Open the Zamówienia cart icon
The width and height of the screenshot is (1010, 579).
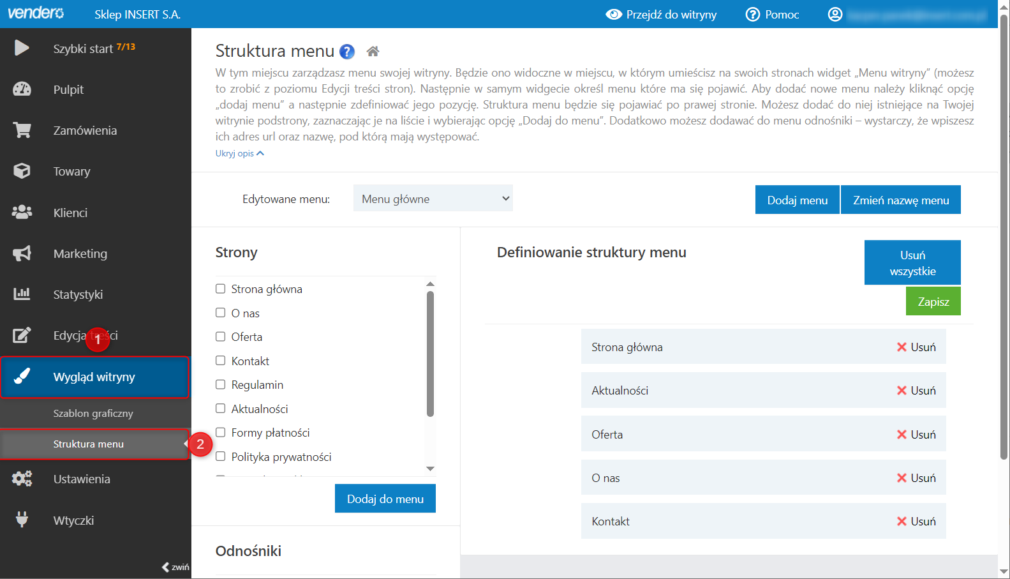point(22,130)
